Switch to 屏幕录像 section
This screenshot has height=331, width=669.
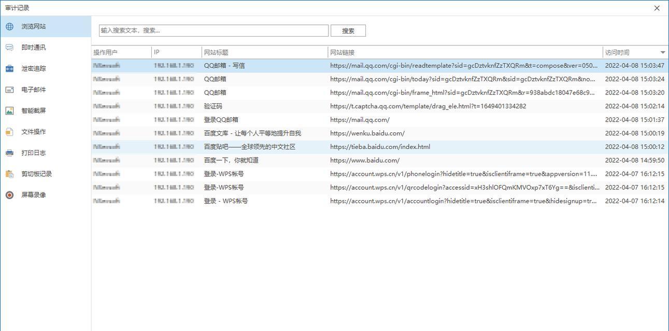tap(46, 195)
